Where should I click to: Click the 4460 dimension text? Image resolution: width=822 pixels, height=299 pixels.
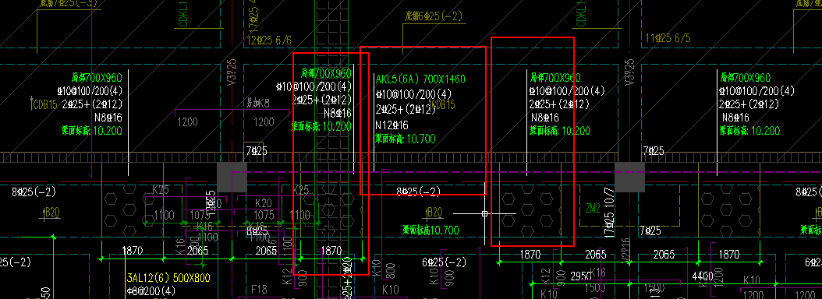(x=703, y=276)
